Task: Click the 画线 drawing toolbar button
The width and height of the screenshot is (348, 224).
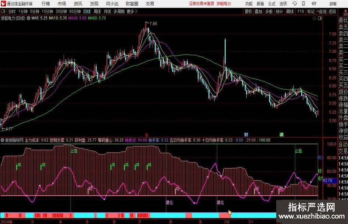Action: 290,11
